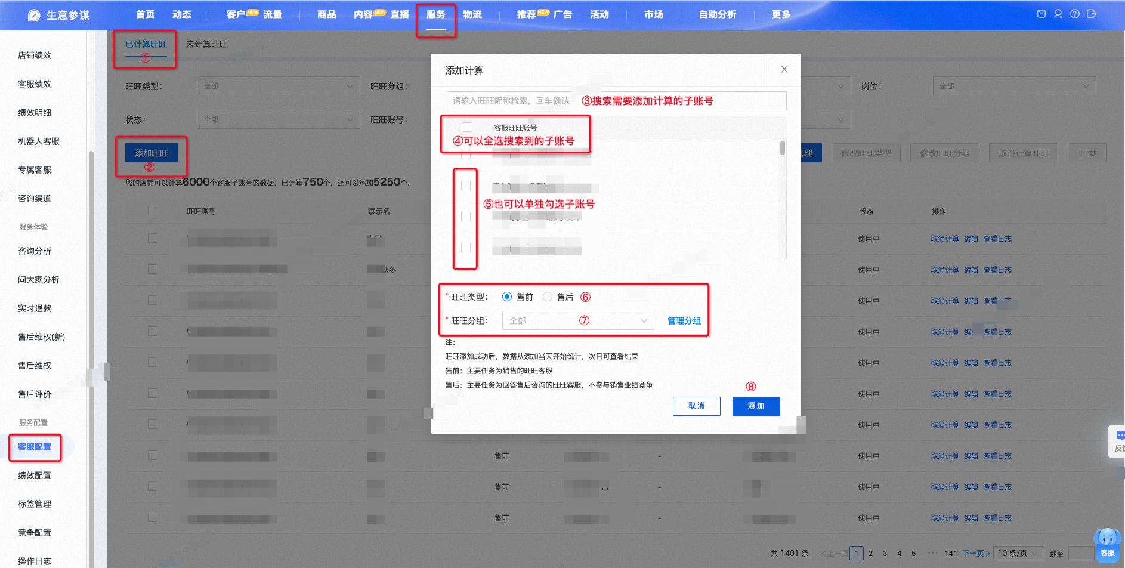Image resolution: width=1125 pixels, height=568 pixels.
Task: Open the 10 条/页 page size dropdown
Action: click(1019, 554)
